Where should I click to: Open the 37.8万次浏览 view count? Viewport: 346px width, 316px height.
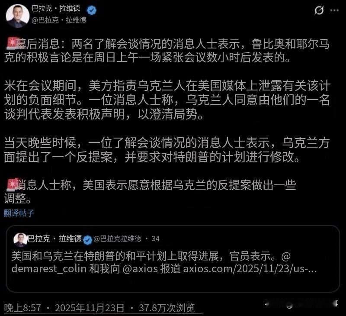167,308
